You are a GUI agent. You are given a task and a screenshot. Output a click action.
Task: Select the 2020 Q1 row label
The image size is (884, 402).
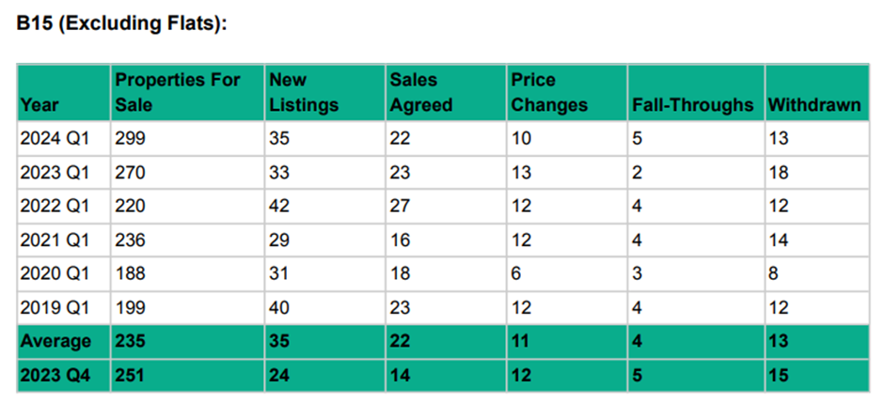(x=54, y=274)
